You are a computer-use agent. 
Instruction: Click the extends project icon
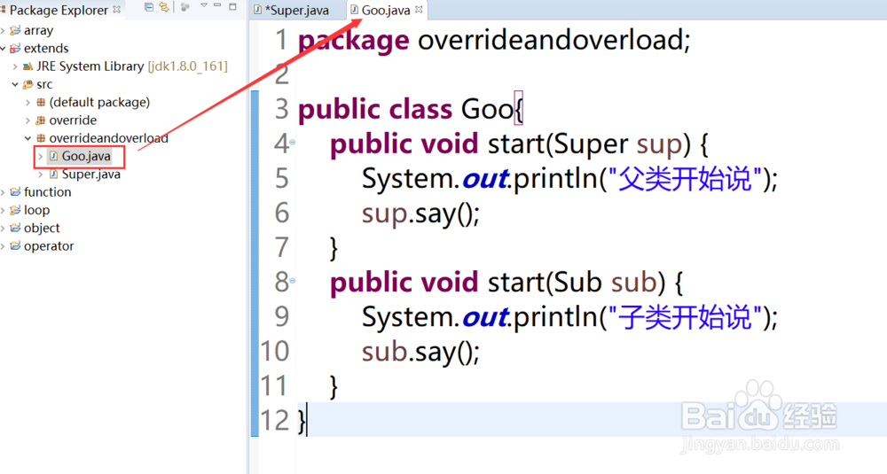click(x=15, y=48)
